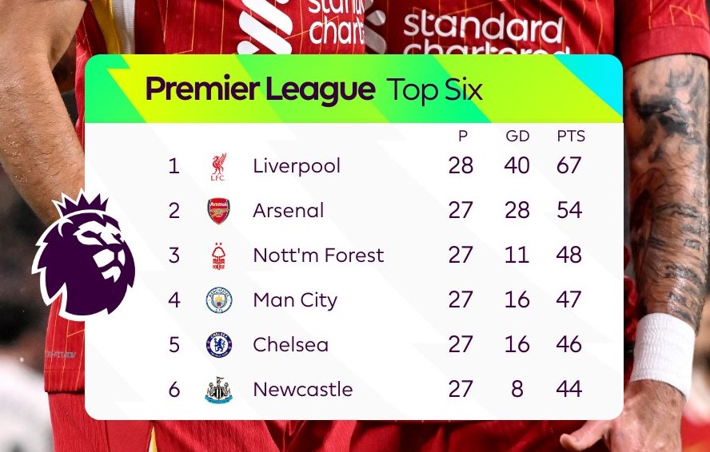Click the Nottingham Forest crest
The height and width of the screenshot is (452, 710).
pos(219,256)
